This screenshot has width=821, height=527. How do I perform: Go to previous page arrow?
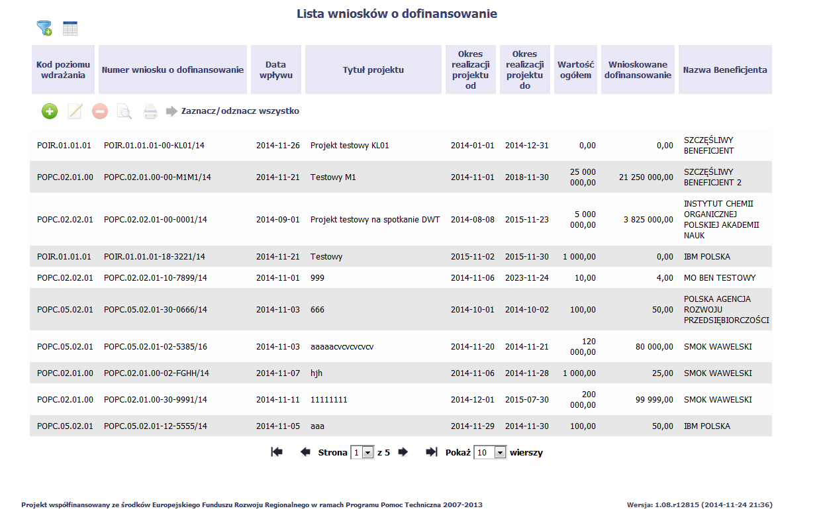tap(305, 452)
